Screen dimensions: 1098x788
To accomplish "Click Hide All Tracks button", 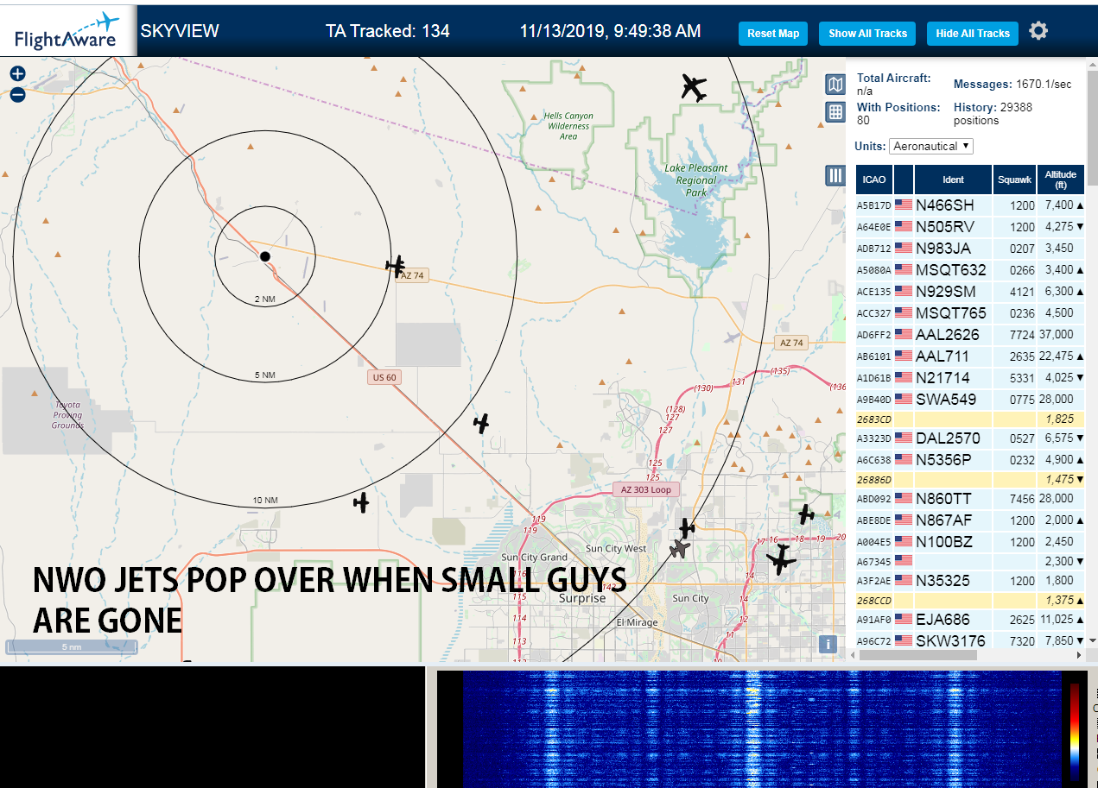I will (x=973, y=34).
